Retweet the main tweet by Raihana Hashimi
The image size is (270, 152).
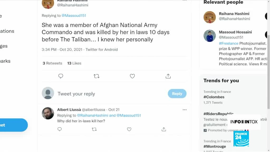tap(97, 76)
